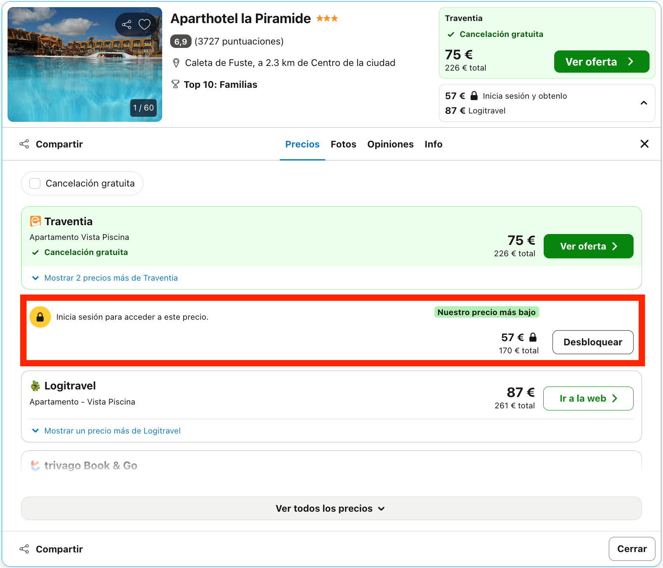Image resolution: width=663 pixels, height=568 pixels.
Task: Switch to the Precios tab
Action: coord(303,144)
